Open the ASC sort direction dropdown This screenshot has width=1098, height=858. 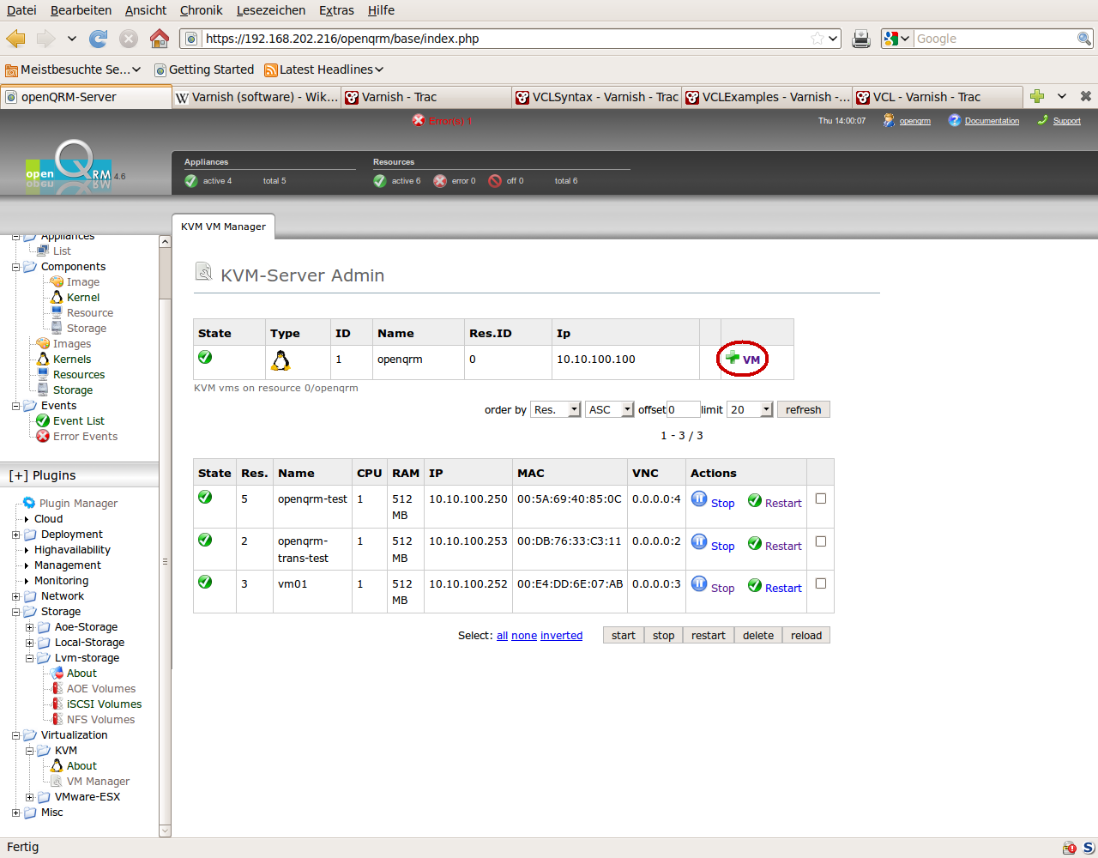(x=610, y=410)
